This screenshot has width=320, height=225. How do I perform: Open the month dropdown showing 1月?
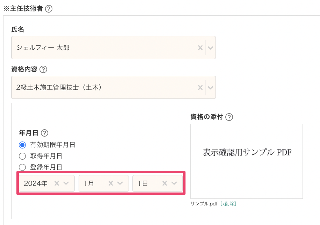pyautogui.click(x=104, y=183)
